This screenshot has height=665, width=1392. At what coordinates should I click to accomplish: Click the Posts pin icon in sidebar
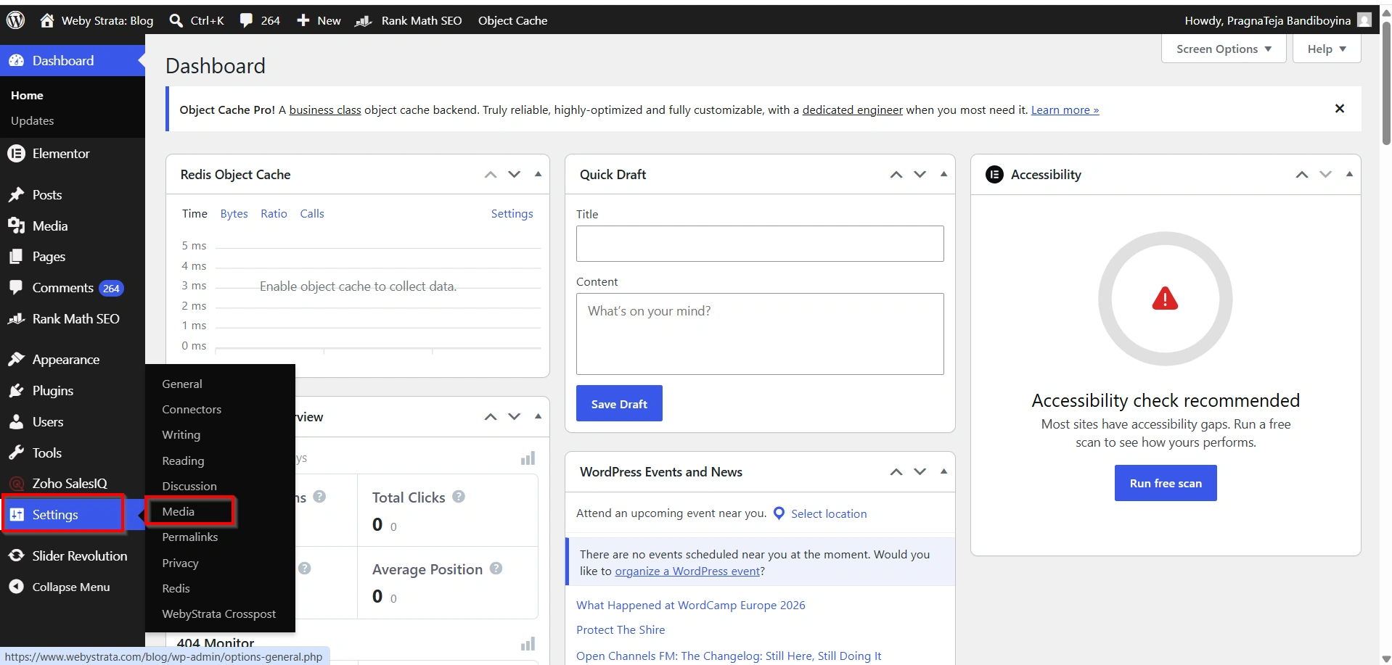click(x=16, y=195)
